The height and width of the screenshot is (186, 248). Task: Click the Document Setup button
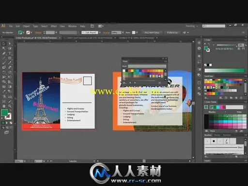coord(152,32)
